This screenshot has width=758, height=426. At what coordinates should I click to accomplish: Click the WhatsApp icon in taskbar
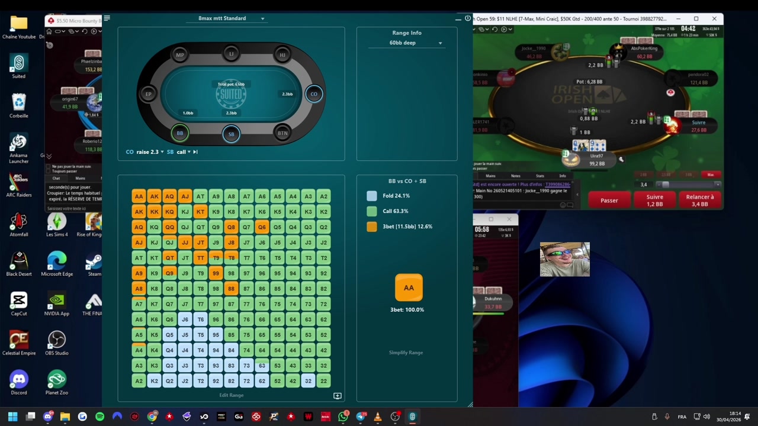(x=343, y=417)
